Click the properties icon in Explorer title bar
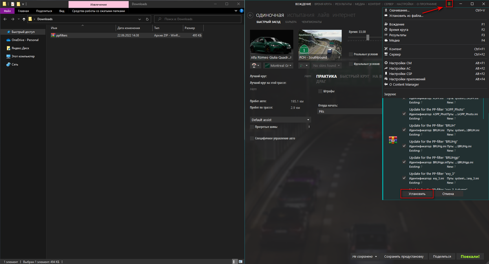 tap(12, 4)
